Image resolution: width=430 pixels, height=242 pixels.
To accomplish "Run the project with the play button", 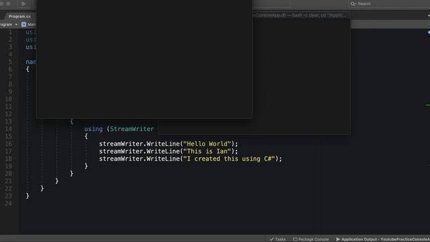I will click(x=24, y=3).
